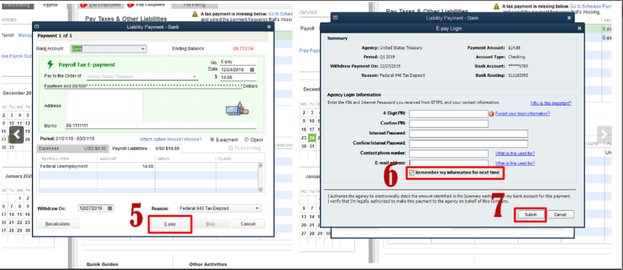Close the Liability Payment dialog showing the check
The image size is (623, 270).
pyautogui.click(x=269, y=27)
